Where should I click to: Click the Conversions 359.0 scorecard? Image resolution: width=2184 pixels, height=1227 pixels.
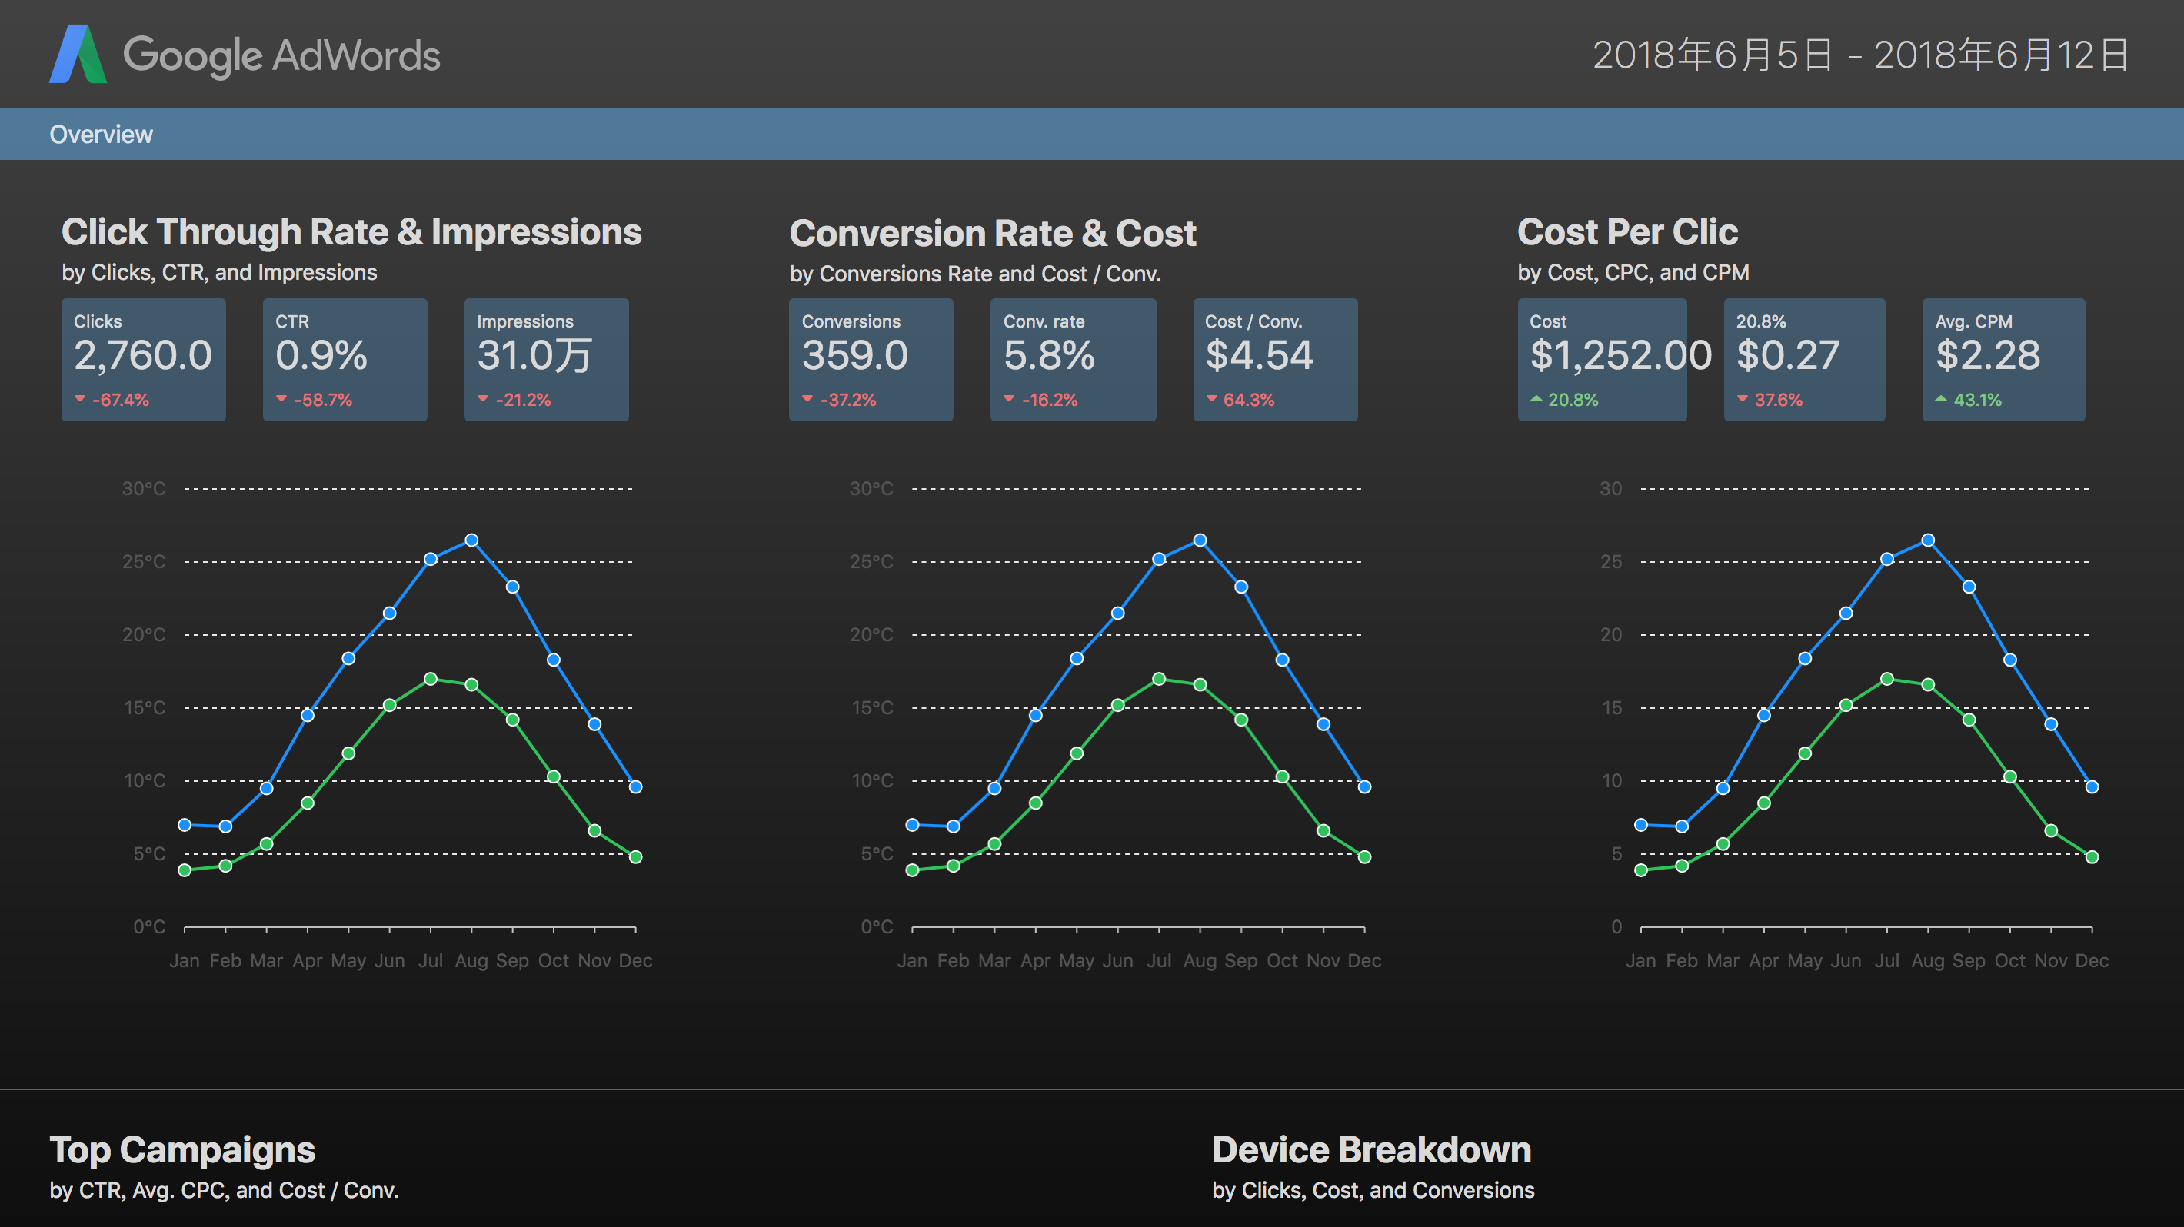871,359
